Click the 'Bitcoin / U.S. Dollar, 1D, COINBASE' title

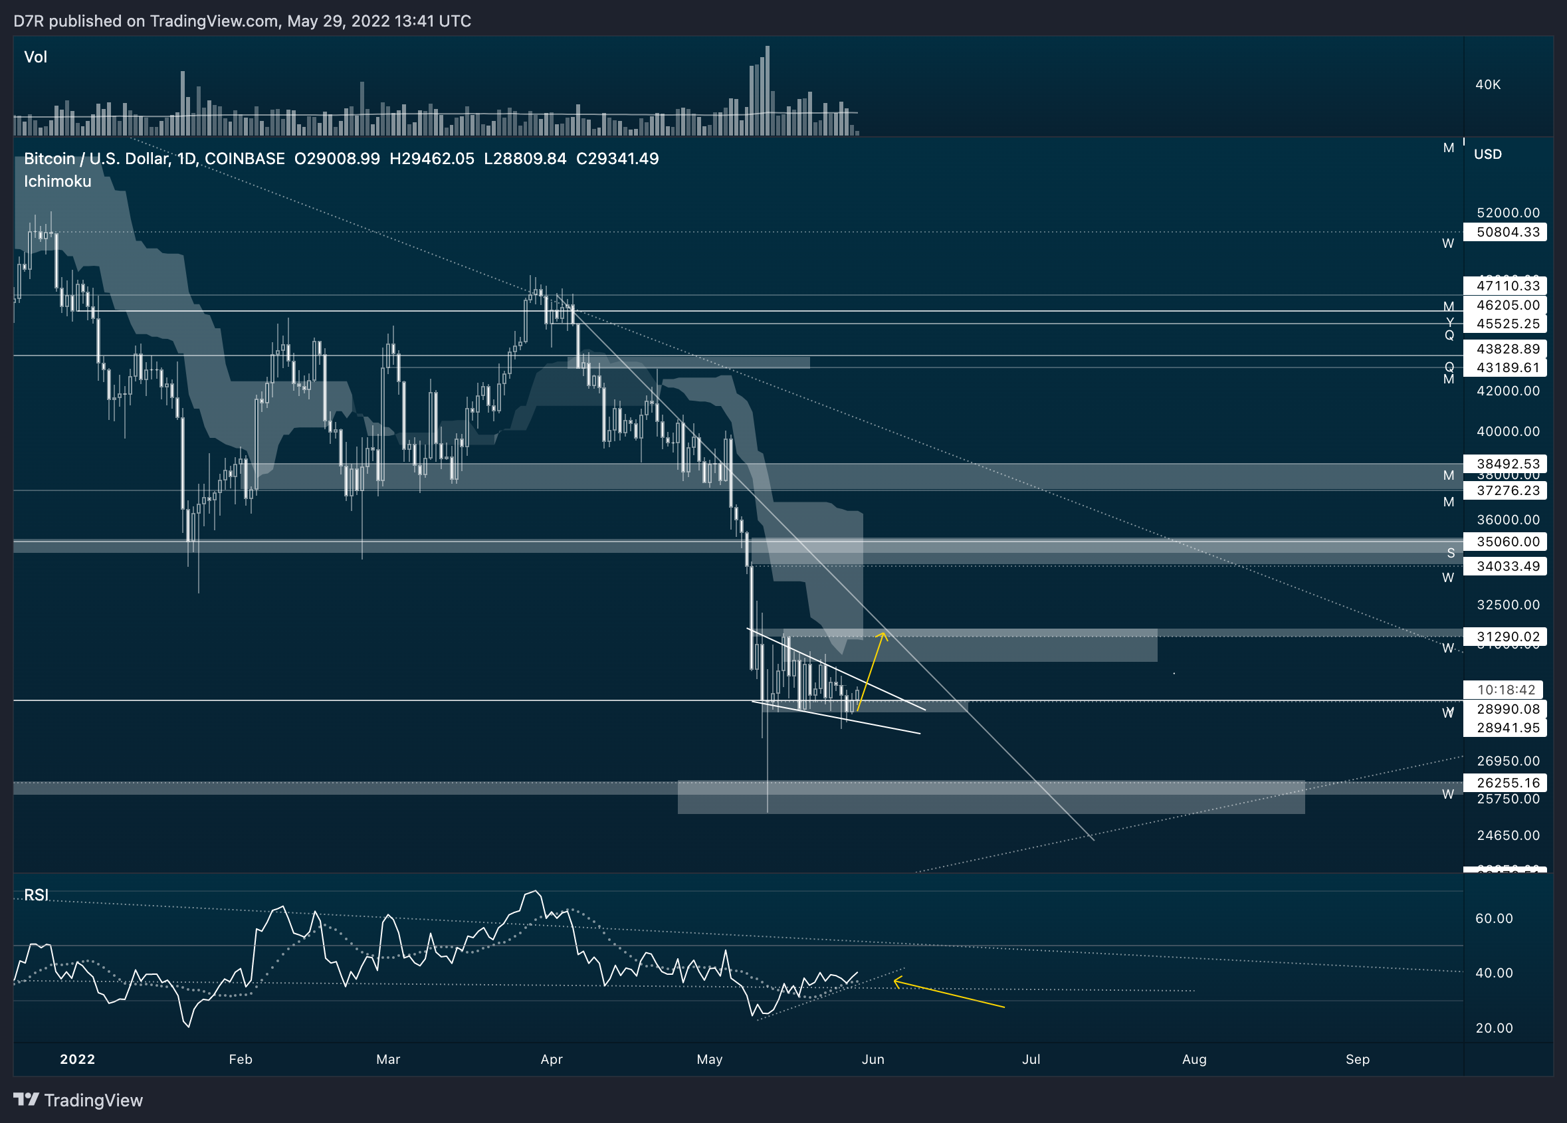tap(154, 158)
